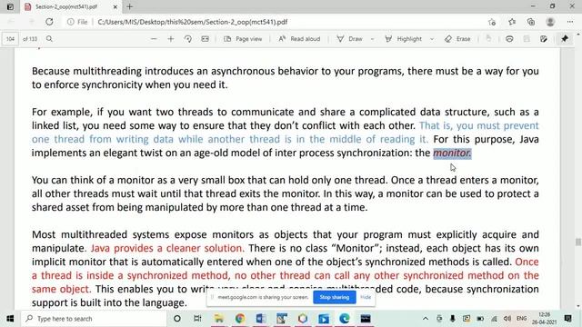Viewport: 582px width, 327px height.
Task: Open a new tab with the plus icon
Action: coord(129,6)
